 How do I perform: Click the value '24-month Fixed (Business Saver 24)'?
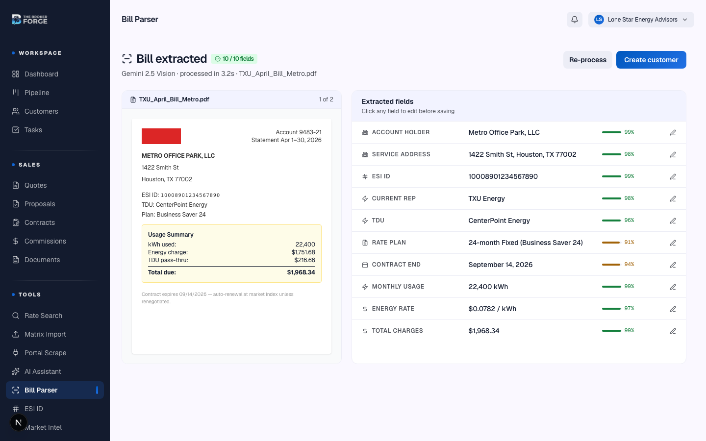(x=526, y=243)
